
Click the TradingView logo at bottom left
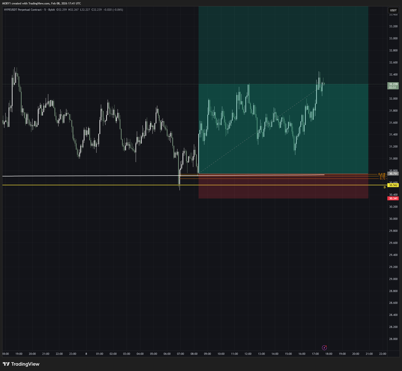pos(21,364)
